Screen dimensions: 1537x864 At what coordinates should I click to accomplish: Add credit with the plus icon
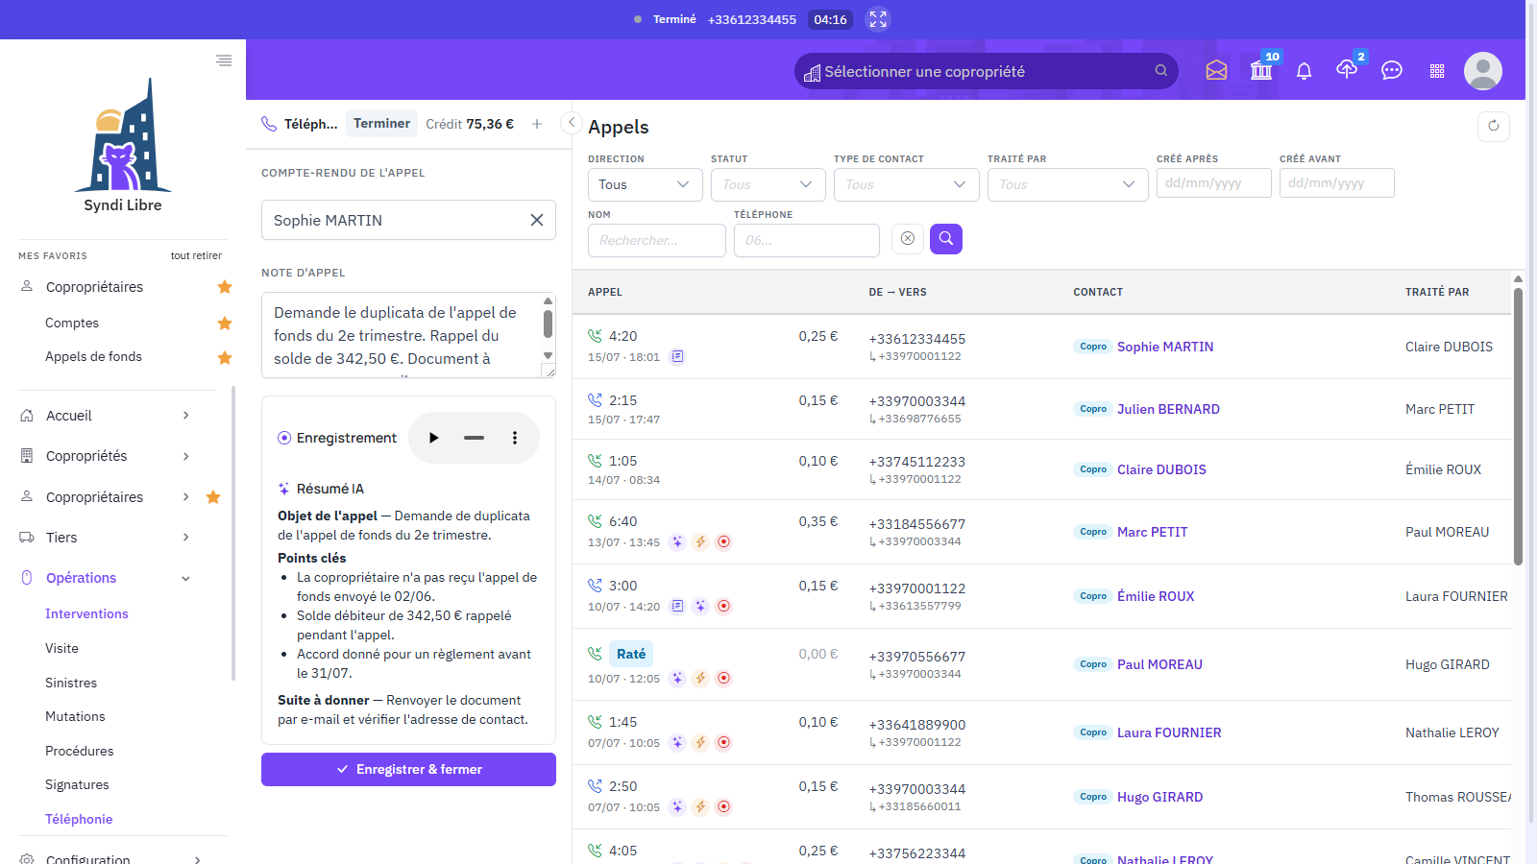[x=537, y=124]
